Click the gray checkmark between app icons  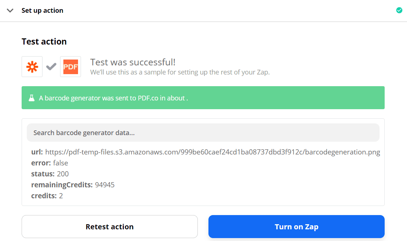click(x=51, y=66)
